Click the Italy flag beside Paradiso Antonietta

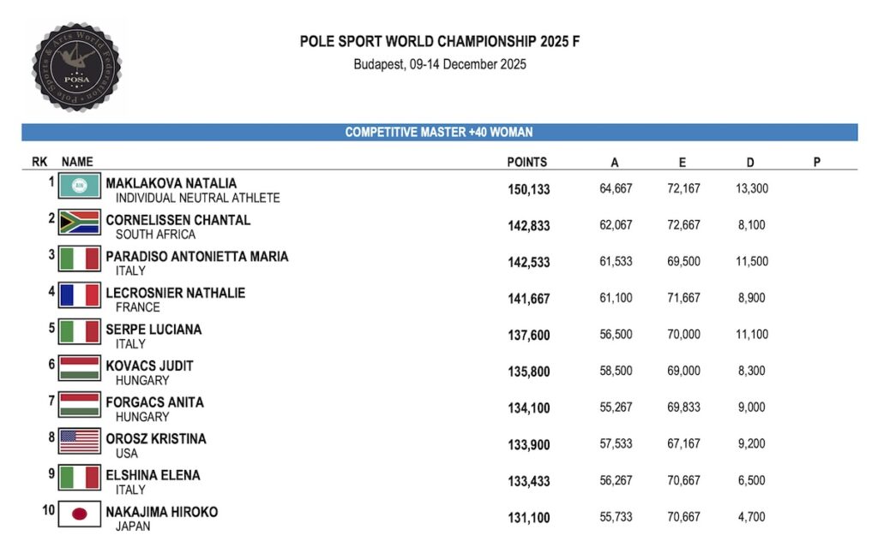[80, 259]
